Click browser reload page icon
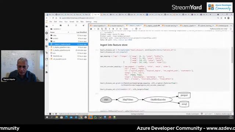 click(53, 18)
